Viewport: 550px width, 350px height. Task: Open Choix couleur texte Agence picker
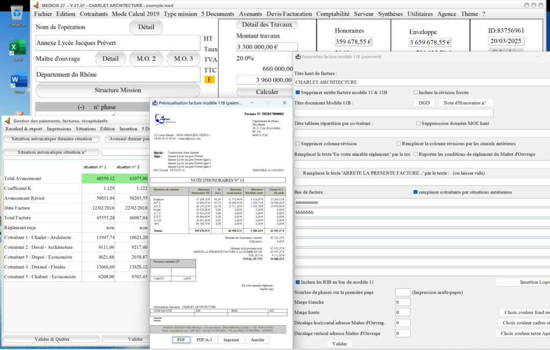coord(523,333)
